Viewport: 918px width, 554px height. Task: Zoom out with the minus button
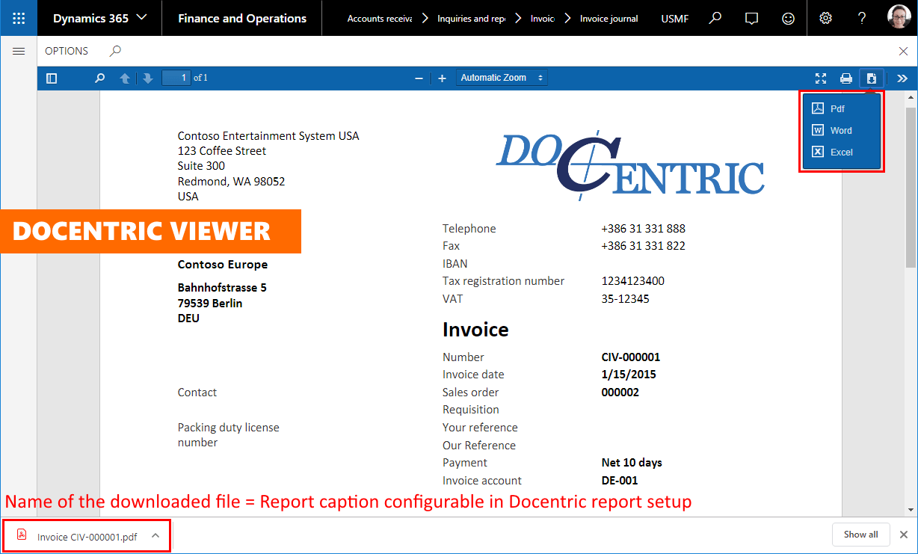click(x=419, y=78)
